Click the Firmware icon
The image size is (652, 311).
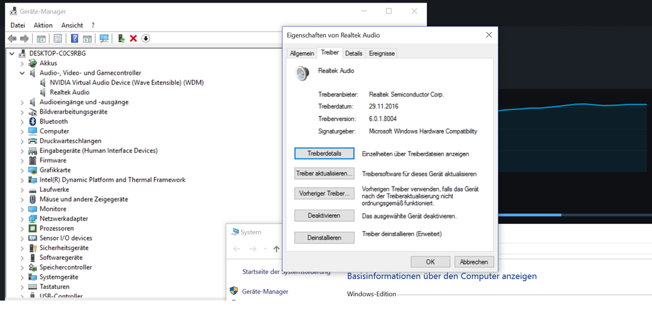(x=33, y=161)
